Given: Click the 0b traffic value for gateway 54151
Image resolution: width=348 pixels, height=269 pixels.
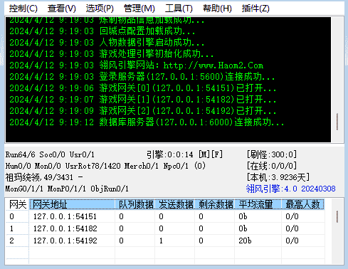Looking at the screenshot, I should pos(243,216).
